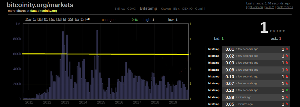Select the 30d time range
This screenshot has width=300, height=107.
point(70,19)
